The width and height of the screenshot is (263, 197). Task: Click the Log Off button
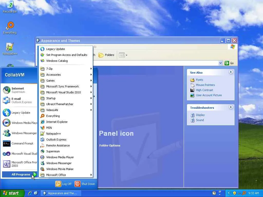click(64, 184)
